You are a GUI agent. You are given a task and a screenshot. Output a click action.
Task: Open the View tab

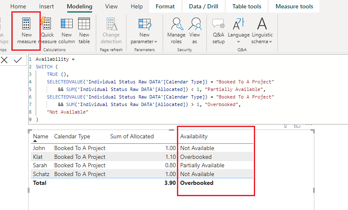click(x=111, y=6)
